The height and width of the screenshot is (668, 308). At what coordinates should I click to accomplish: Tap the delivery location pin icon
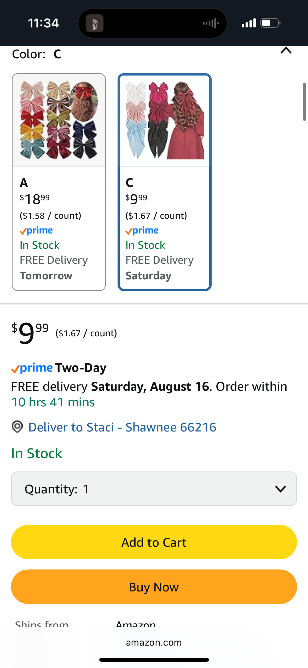17,427
